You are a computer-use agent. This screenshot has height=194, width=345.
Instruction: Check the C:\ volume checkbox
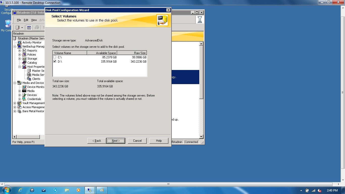point(55,57)
